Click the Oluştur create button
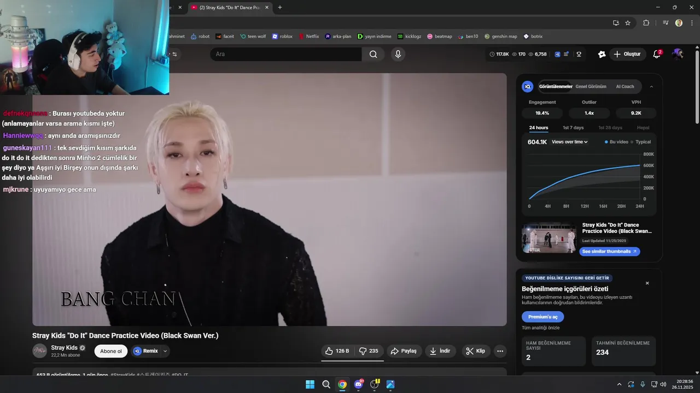 click(627, 54)
